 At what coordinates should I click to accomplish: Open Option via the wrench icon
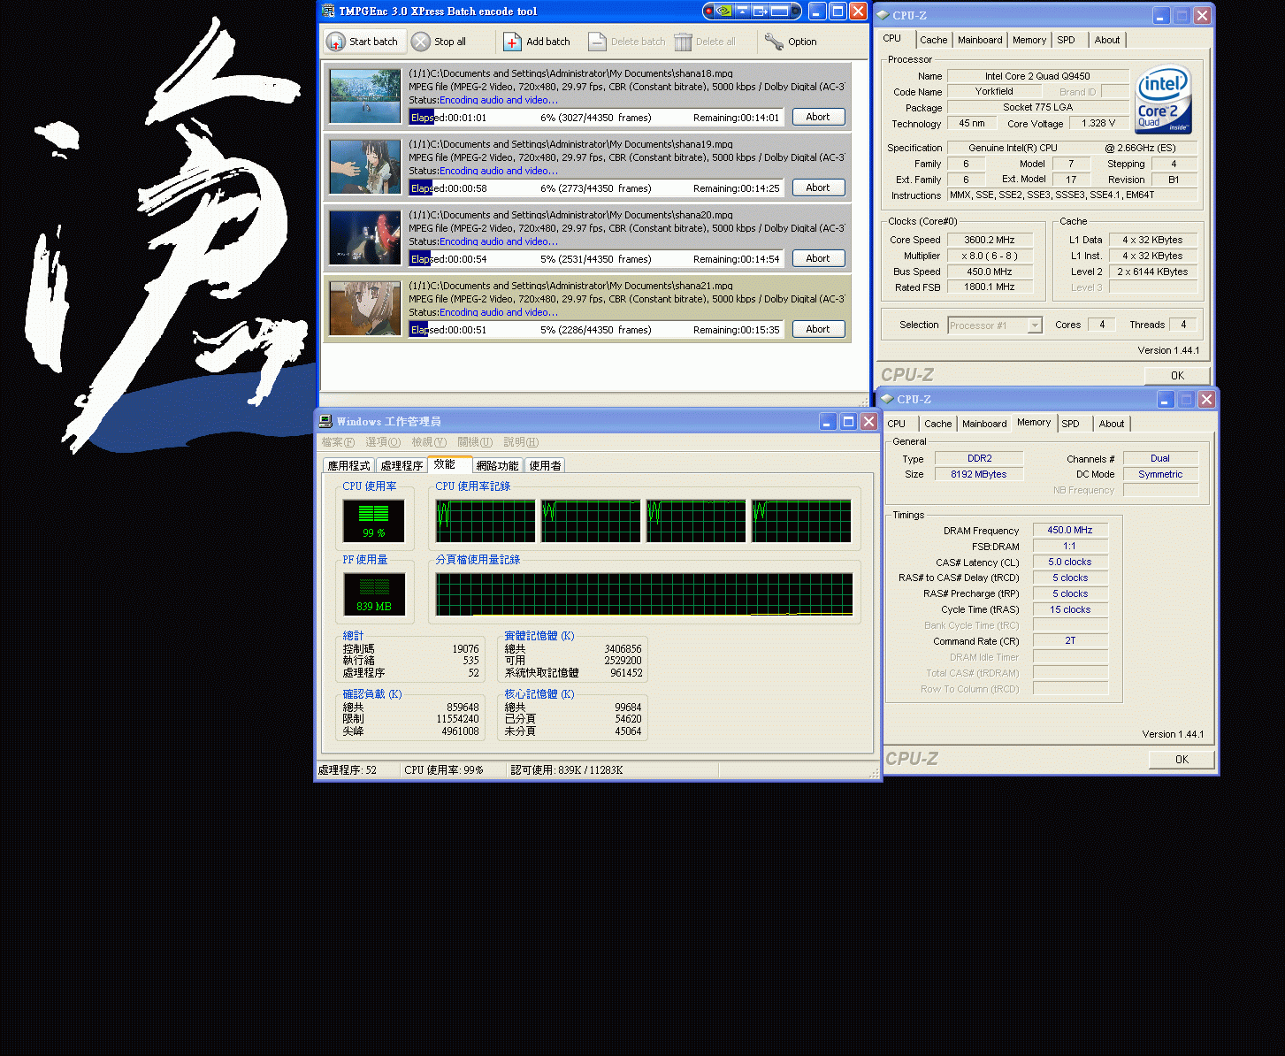pyautogui.click(x=792, y=42)
